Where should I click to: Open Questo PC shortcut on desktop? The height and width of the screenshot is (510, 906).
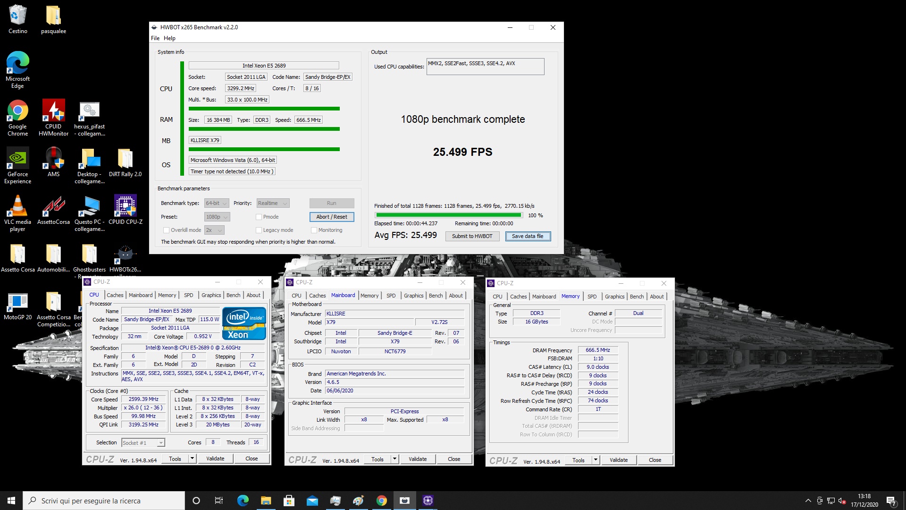pos(89,213)
